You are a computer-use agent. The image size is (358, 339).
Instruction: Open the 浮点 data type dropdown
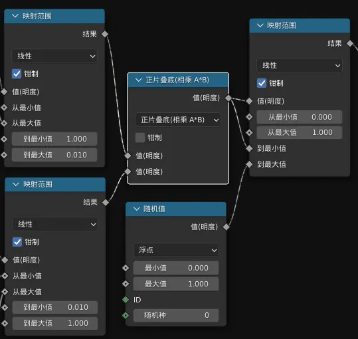(176, 250)
